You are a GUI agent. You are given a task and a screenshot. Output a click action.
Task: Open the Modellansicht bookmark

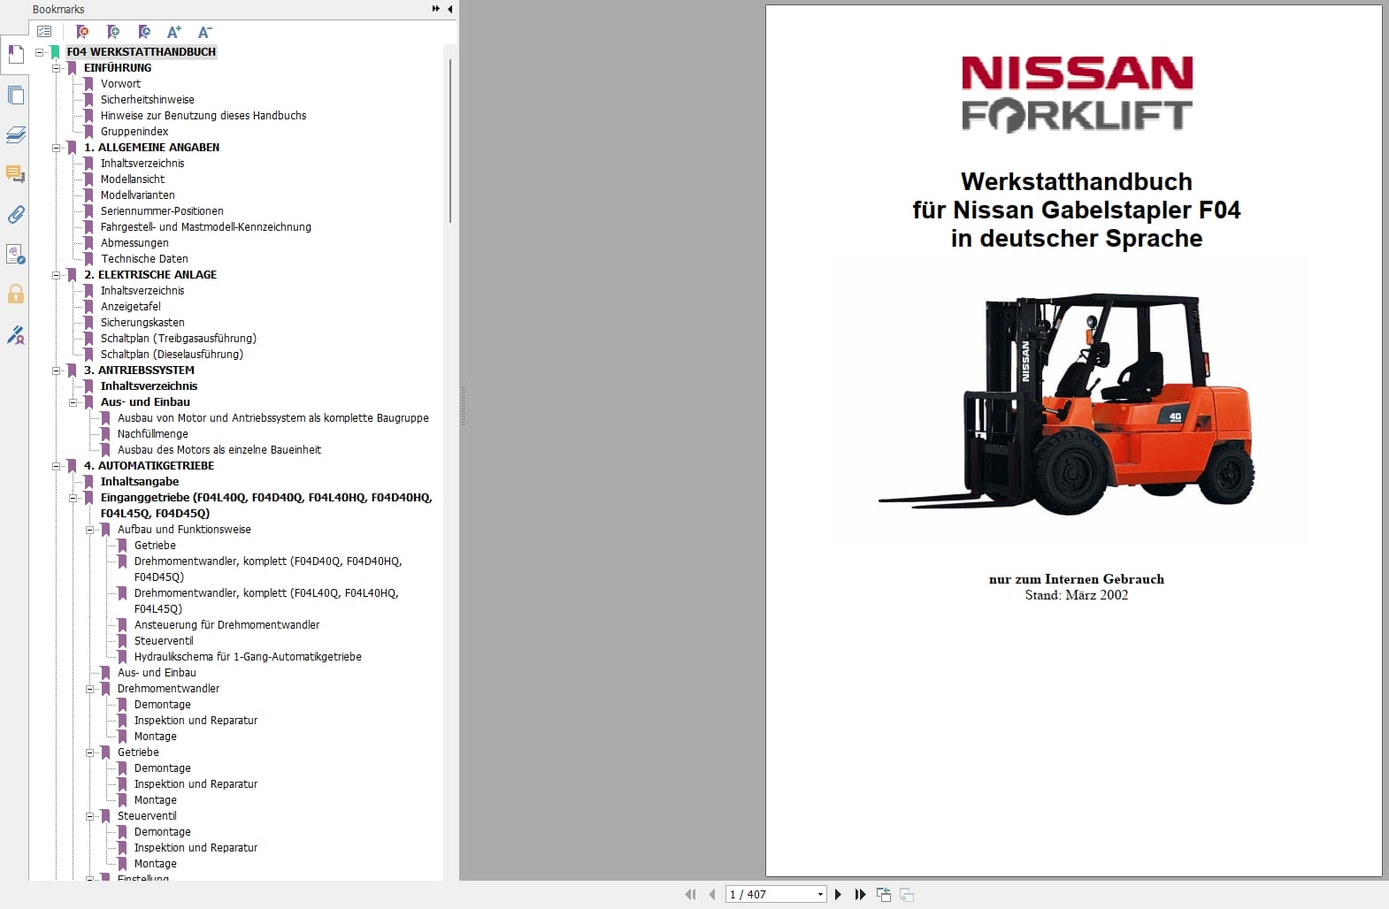tap(133, 180)
